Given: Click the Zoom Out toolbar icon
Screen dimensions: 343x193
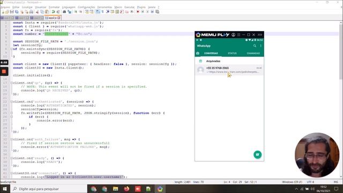Looking at the screenshot, I should coord(80,12).
